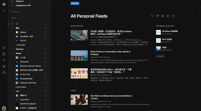Toggle the sidebar panel icon
The height and width of the screenshot is (111, 201).
pyautogui.click(x=4, y=11)
